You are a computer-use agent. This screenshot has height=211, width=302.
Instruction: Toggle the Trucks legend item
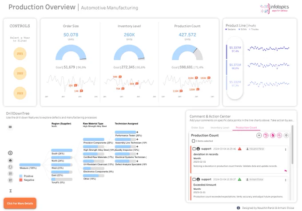click(x=254, y=29)
